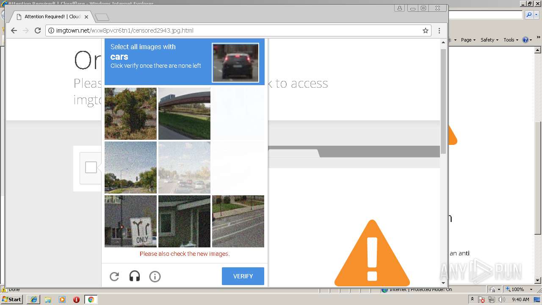Show hidden tray icons arrow
The width and height of the screenshot is (542, 305).
(472, 299)
